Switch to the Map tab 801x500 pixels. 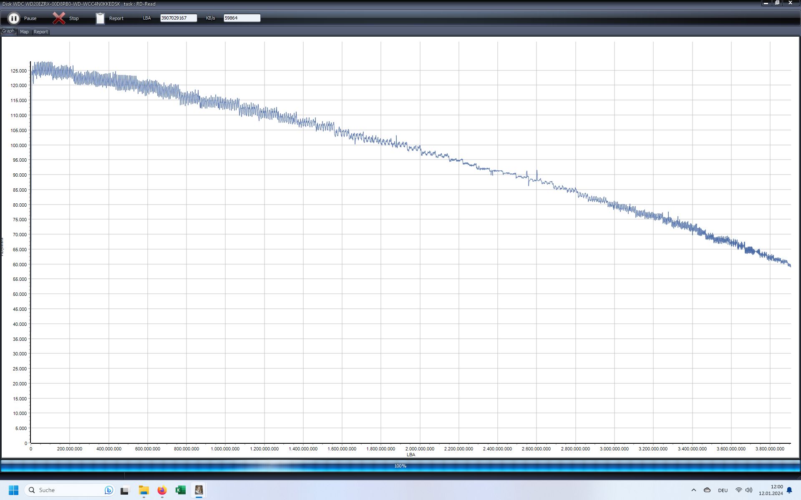(x=24, y=32)
